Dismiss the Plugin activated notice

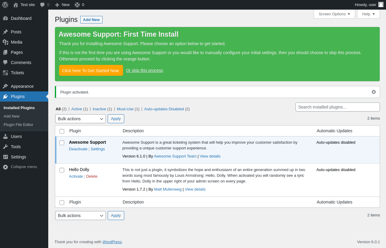(x=374, y=92)
